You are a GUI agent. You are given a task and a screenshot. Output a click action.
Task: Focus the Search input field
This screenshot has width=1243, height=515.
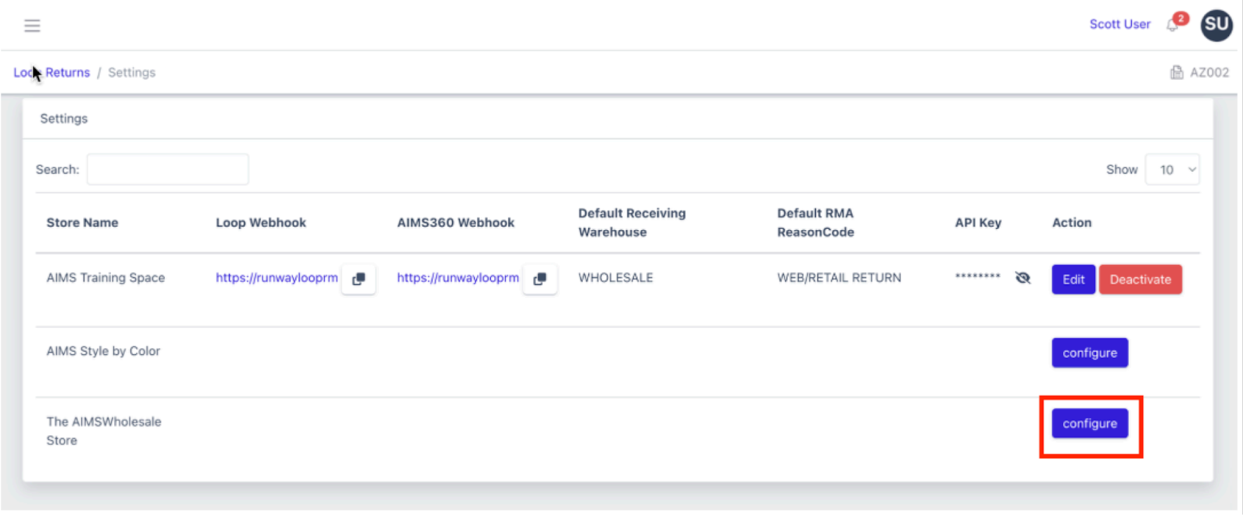tap(168, 169)
